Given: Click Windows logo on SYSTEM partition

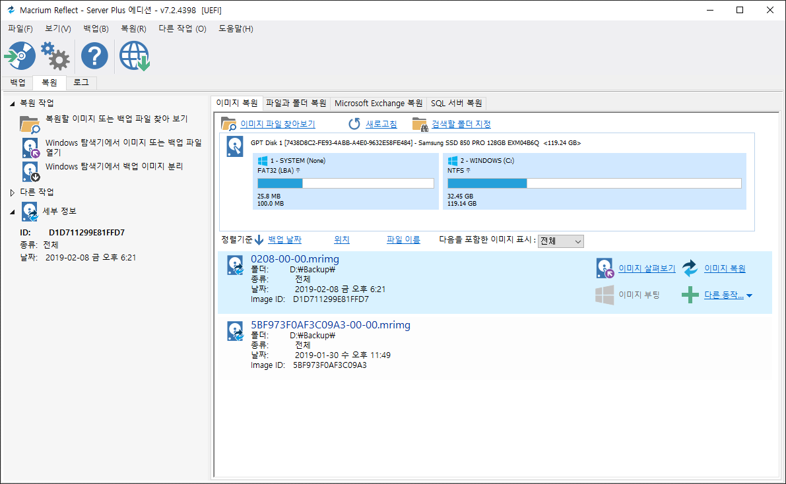Looking at the screenshot, I should coord(262,161).
